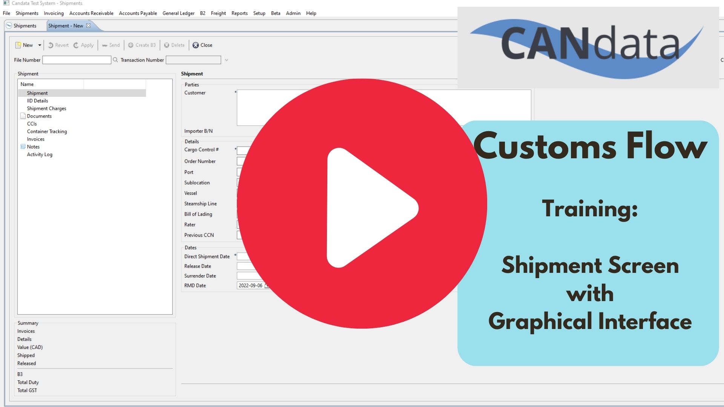Click the Importer B/N label
724x407 pixels.
coord(198,131)
